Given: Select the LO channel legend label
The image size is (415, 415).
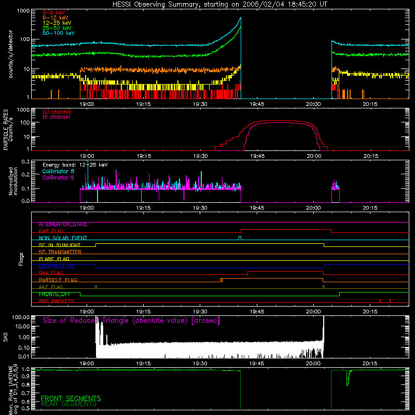Looking at the screenshot, I should pyautogui.click(x=57, y=112).
